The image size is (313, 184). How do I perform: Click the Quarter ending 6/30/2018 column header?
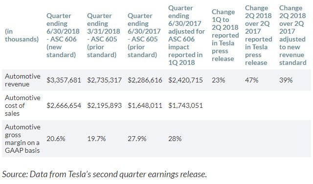click(63, 35)
